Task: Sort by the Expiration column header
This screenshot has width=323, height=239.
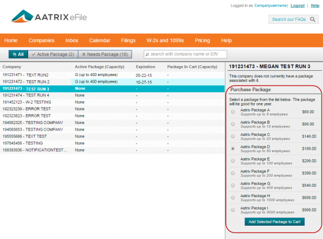Action: (x=146, y=67)
